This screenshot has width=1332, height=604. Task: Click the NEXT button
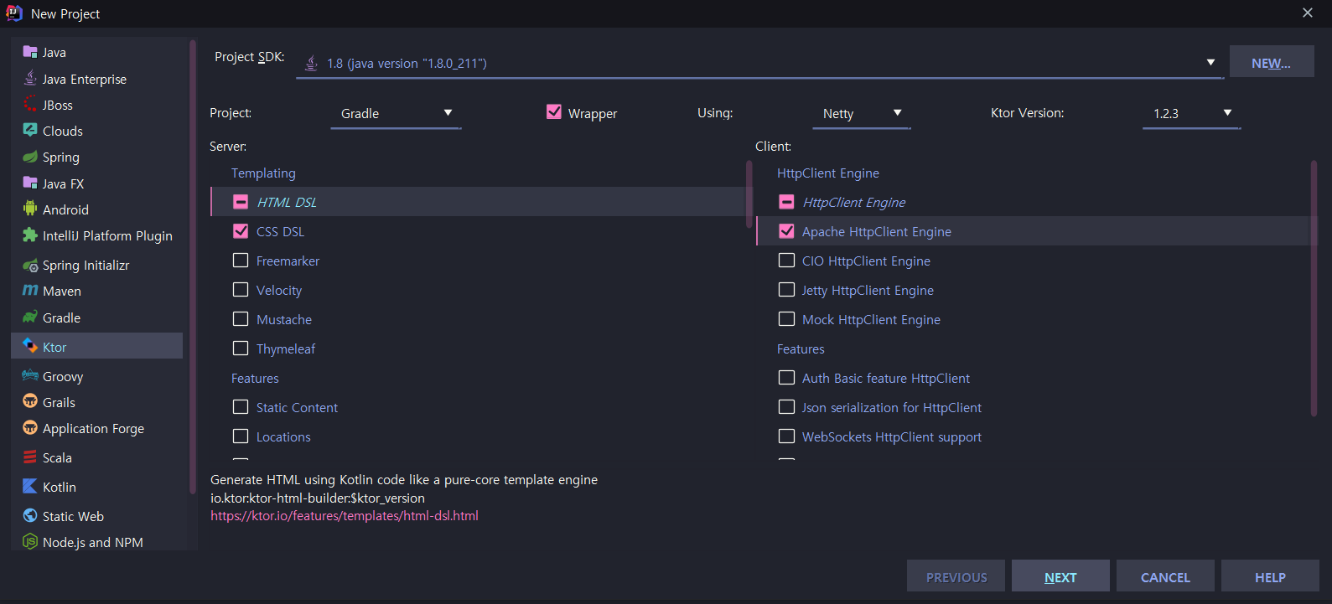point(1060,577)
